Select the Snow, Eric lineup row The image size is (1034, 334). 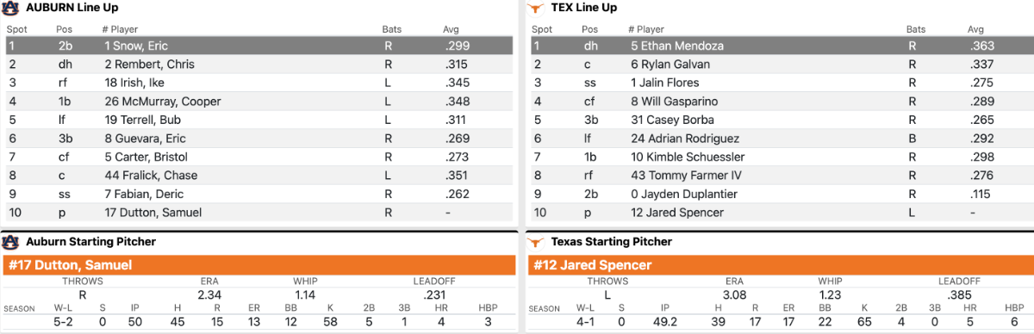(258, 46)
